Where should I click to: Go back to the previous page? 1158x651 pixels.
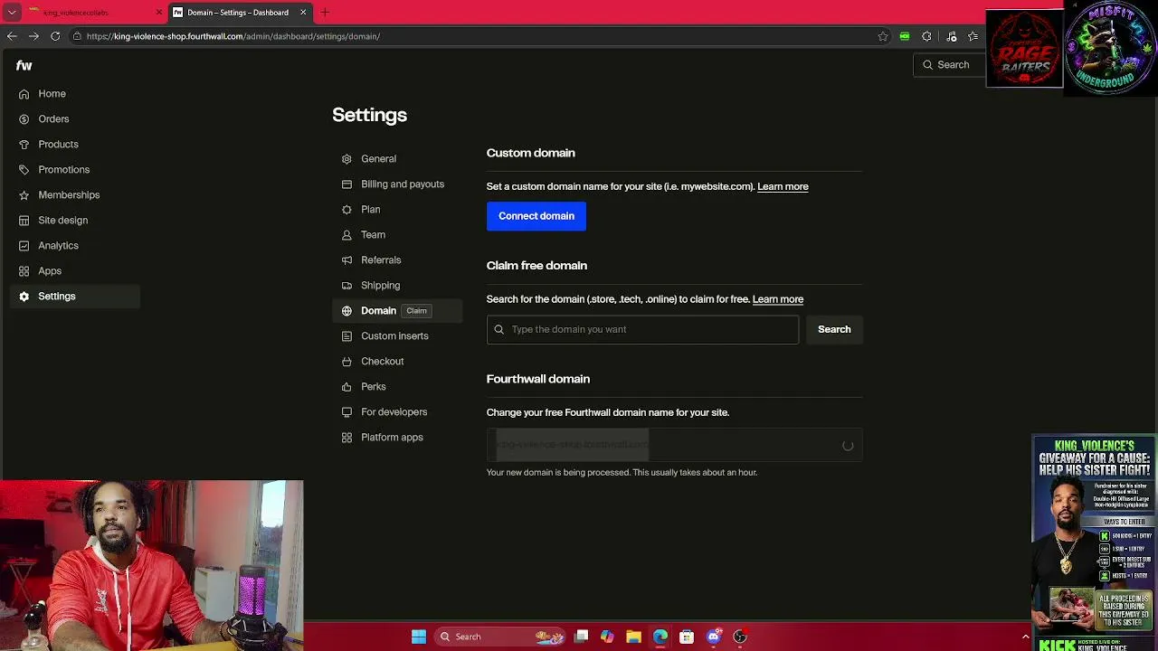(12, 36)
